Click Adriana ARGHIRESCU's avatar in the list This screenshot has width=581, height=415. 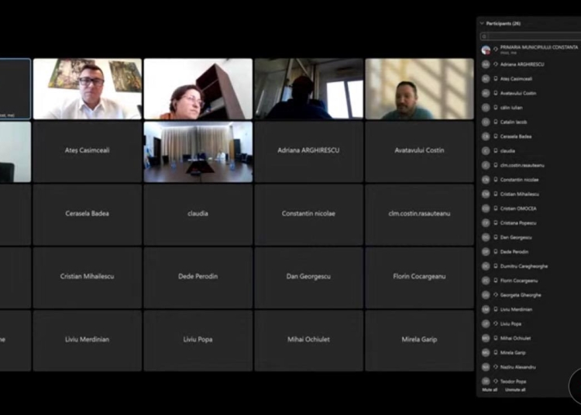pos(486,64)
